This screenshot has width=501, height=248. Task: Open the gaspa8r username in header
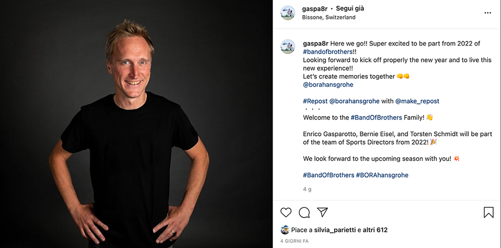tap(315, 8)
